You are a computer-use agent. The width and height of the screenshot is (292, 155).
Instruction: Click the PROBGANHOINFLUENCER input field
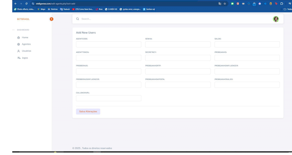pos(247,71)
